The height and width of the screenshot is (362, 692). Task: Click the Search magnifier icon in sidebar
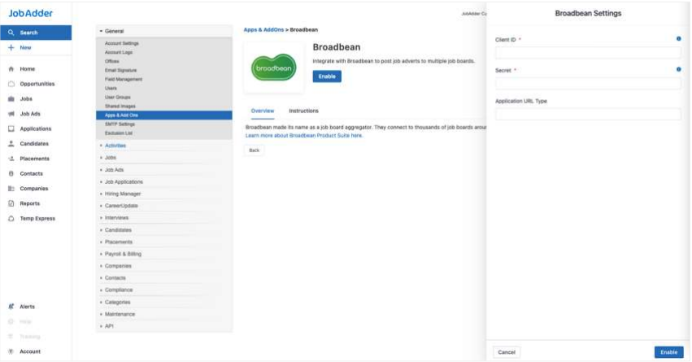pyautogui.click(x=11, y=33)
